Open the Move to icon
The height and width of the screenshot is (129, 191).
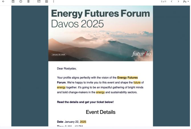coord(46,1)
